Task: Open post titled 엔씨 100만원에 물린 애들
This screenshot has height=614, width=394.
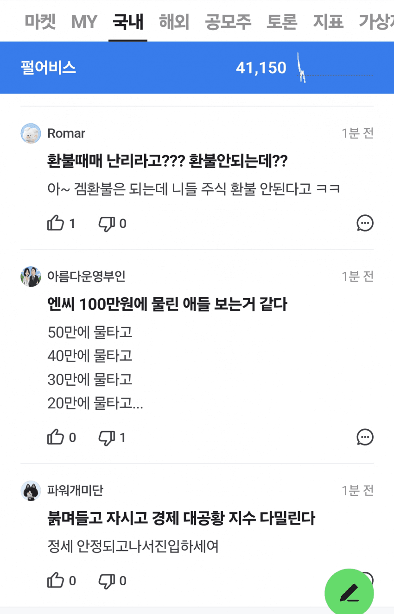Action: (167, 304)
